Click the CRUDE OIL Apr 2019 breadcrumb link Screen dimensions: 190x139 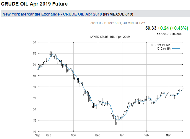(82, 14)
